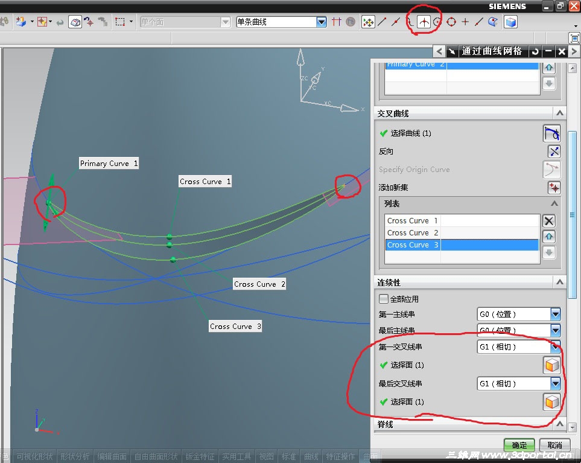Move Primary Curve 2 down in list
Screen dimensions: 581x463
[549, 83]
